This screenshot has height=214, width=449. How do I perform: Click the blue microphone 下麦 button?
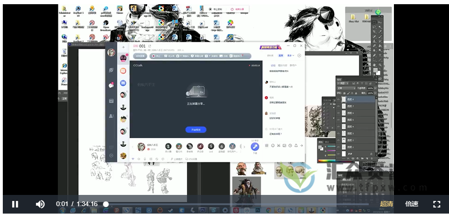pos(255,147)
